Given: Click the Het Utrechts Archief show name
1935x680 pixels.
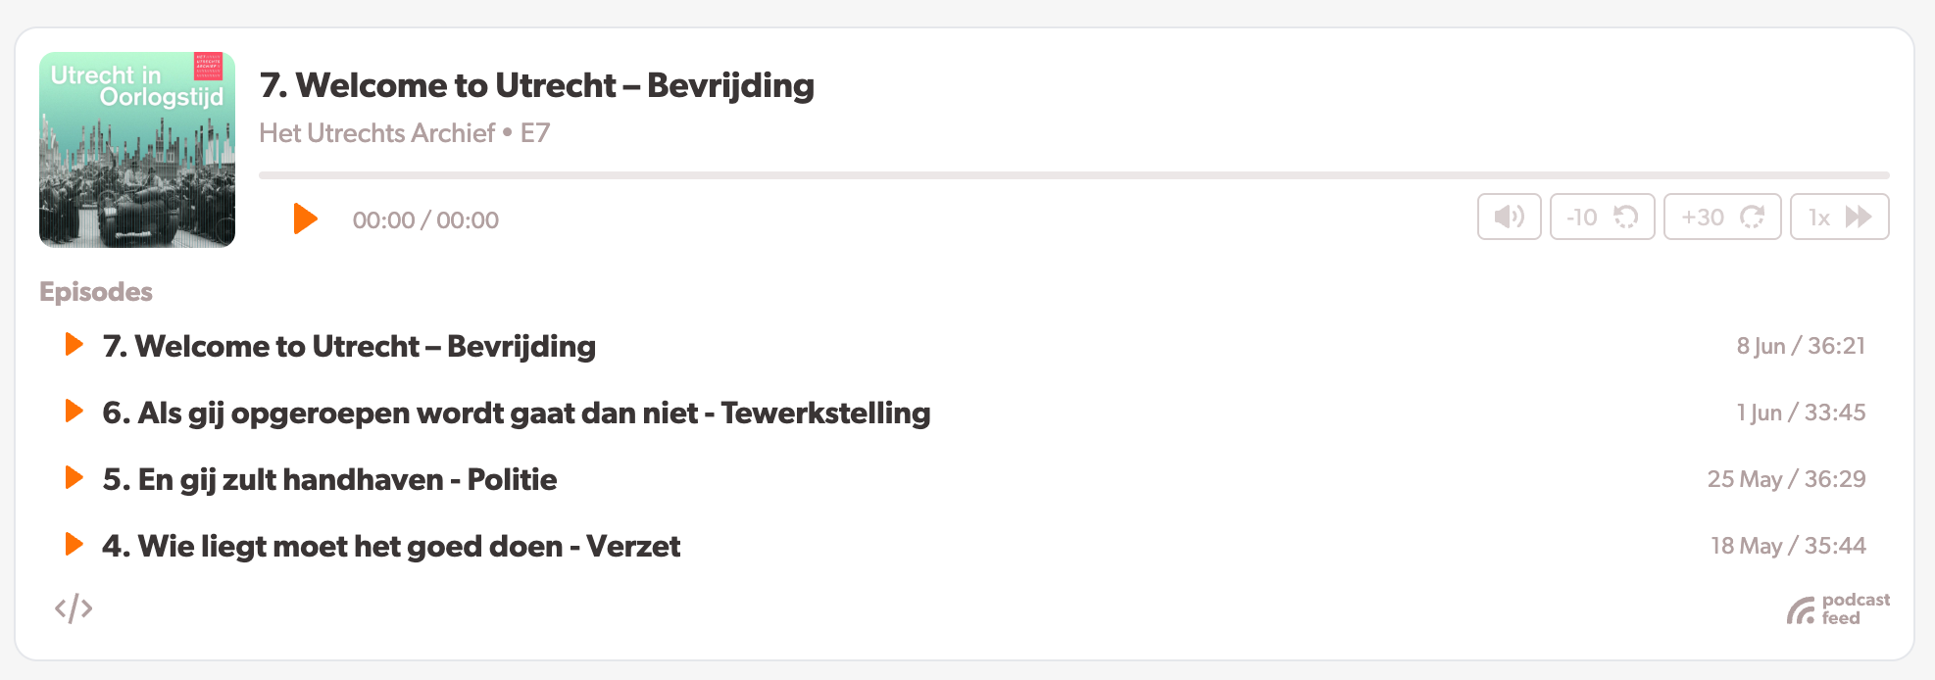Looking at the screenshot, I should click(377, 133).
